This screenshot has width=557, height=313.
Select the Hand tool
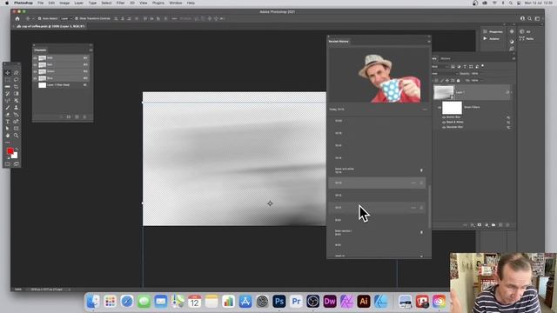coord(8,136)
